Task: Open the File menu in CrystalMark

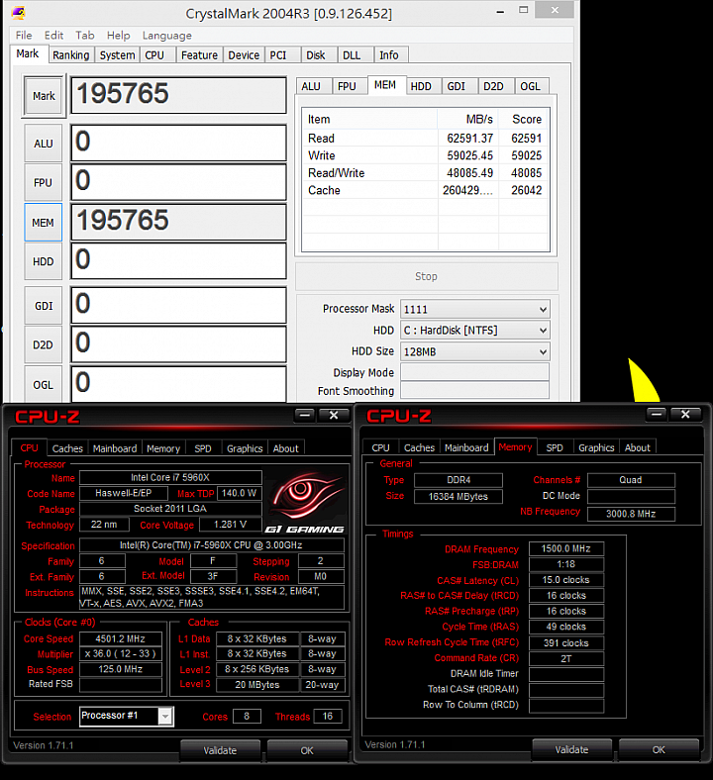Action: coord(24,36)
